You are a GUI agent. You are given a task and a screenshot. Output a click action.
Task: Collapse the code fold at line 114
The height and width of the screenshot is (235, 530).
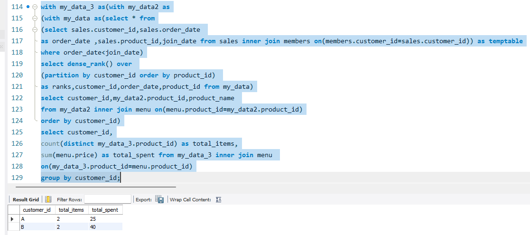pos(35,7)
